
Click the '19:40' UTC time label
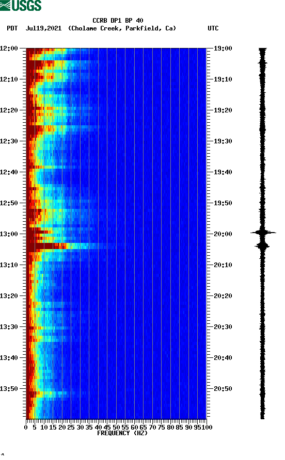point(223,172)
